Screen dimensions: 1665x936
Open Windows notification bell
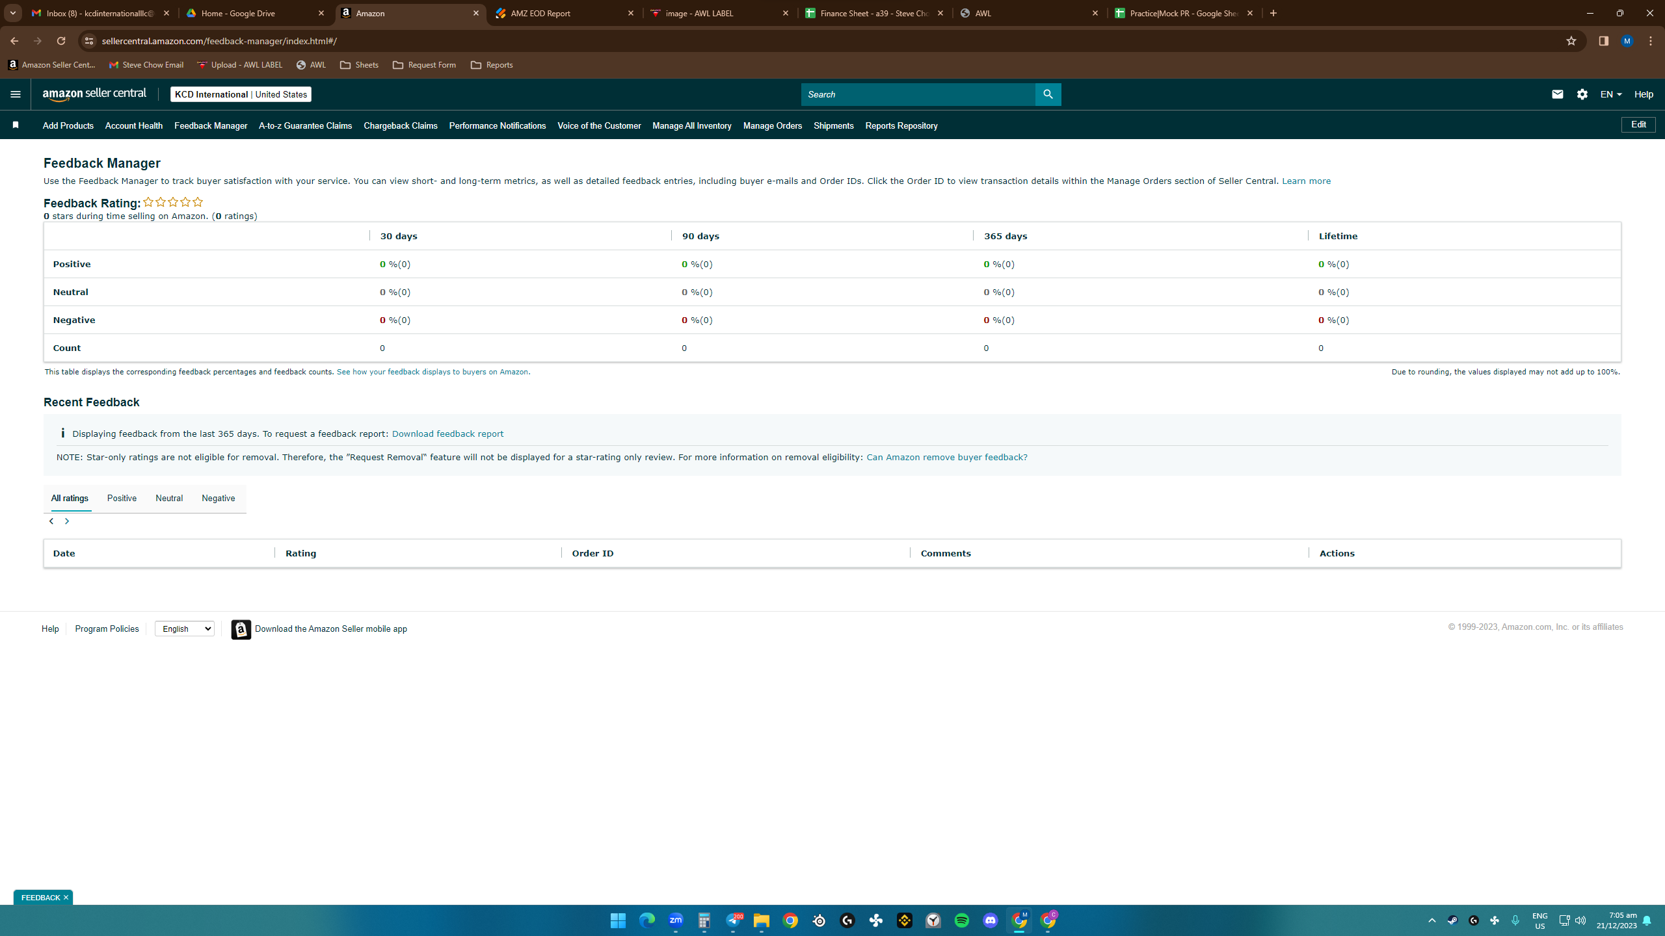pyautogui.click(x=1647, y=920)
